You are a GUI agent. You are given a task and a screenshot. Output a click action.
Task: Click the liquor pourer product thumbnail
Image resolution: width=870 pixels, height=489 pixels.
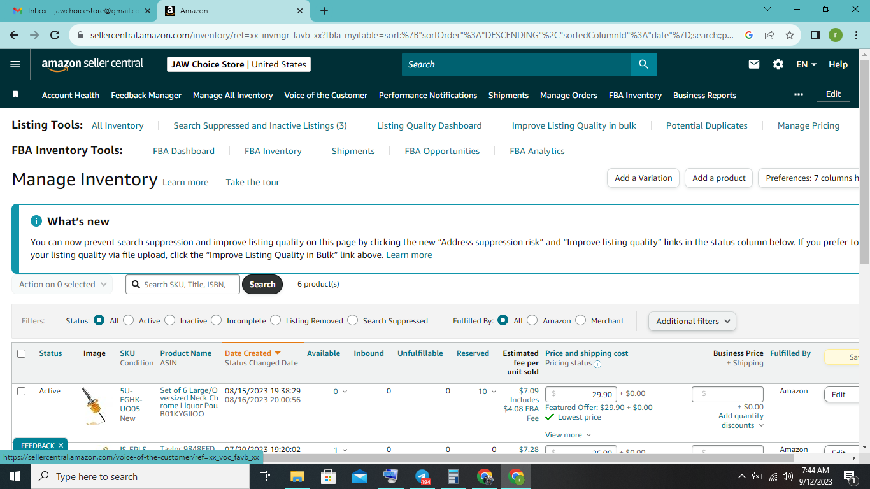tap(94, 406)
